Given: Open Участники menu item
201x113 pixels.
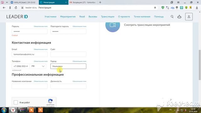Looking at the screenshot, I should tap(50, 17).
